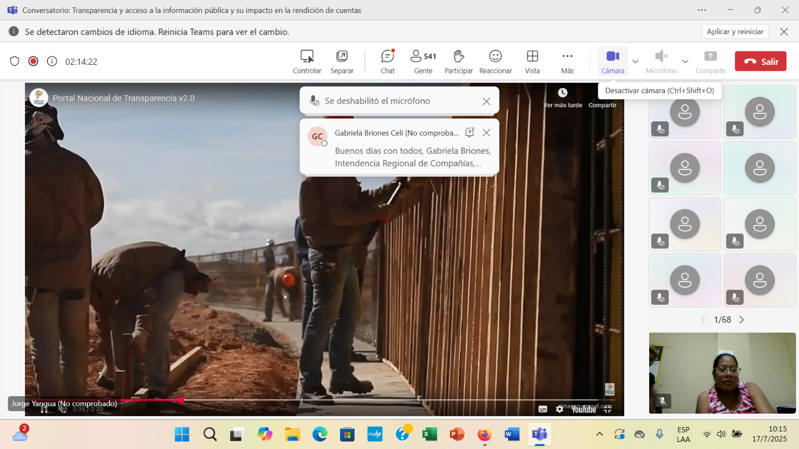
Task: Expand the camera options dropdown arrow
Action: pyautogui.click(x=635, y=61)
